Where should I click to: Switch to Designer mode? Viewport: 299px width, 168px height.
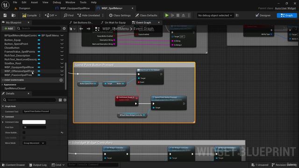tap(263, 15)
